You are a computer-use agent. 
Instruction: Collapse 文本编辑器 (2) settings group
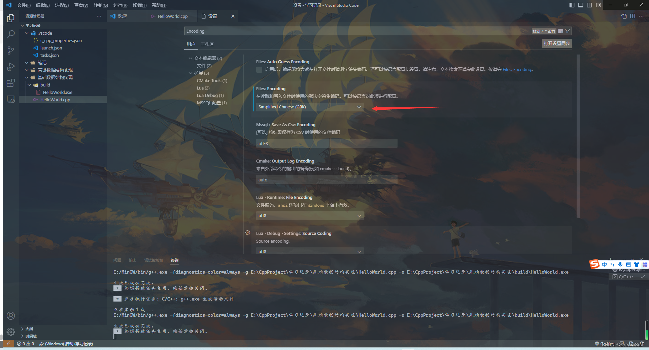click(191, 58)
